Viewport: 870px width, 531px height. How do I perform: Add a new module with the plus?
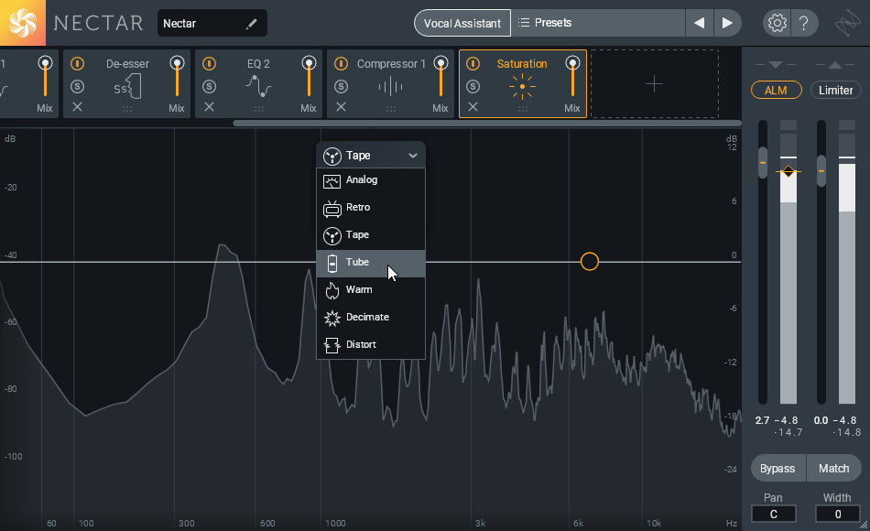(654, 84)
